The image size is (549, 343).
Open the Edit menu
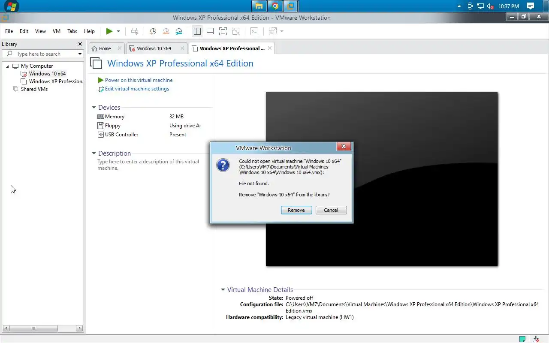(24, 31)
